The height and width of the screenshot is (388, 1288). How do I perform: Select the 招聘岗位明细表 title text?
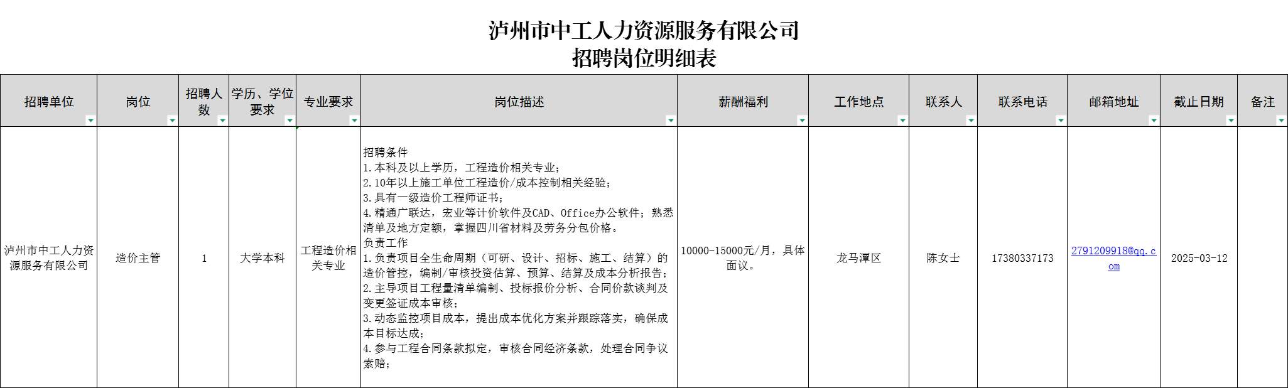coord(644,58)
